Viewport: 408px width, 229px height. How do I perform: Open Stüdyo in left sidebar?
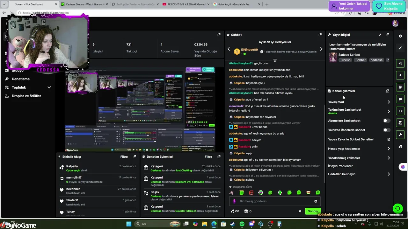click(x=18, y=71)
